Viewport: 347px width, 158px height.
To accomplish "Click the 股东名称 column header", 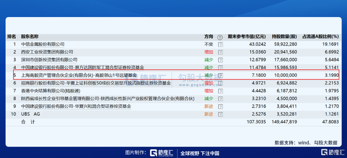I will [30, 37].
